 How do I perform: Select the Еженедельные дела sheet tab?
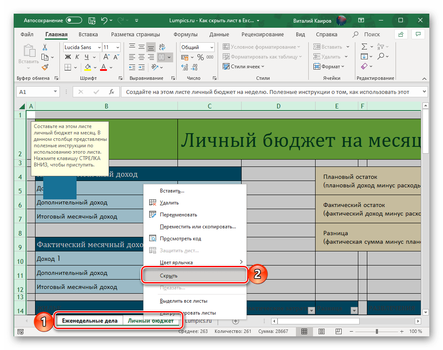tap(90, 321)
